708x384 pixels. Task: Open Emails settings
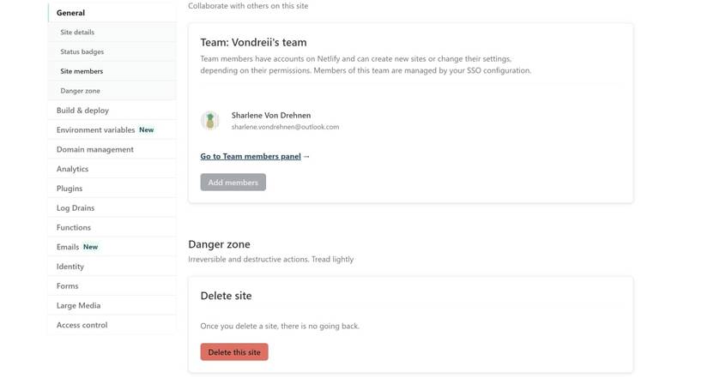point(68,247)
